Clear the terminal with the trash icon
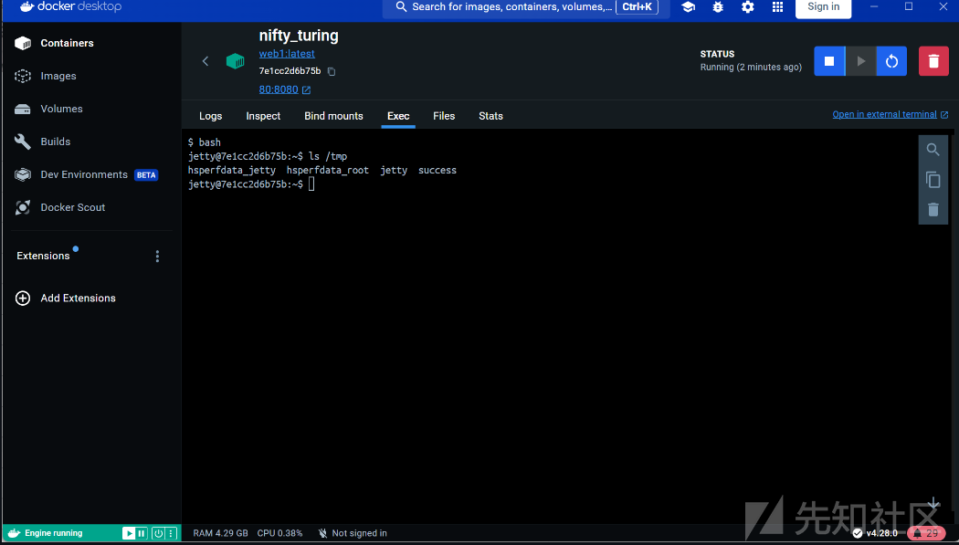This screenshot has height=545, width=959. 933,210
